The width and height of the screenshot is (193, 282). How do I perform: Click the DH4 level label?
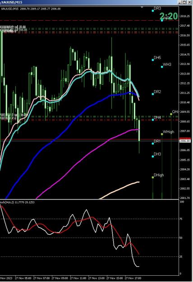point(157,117)
